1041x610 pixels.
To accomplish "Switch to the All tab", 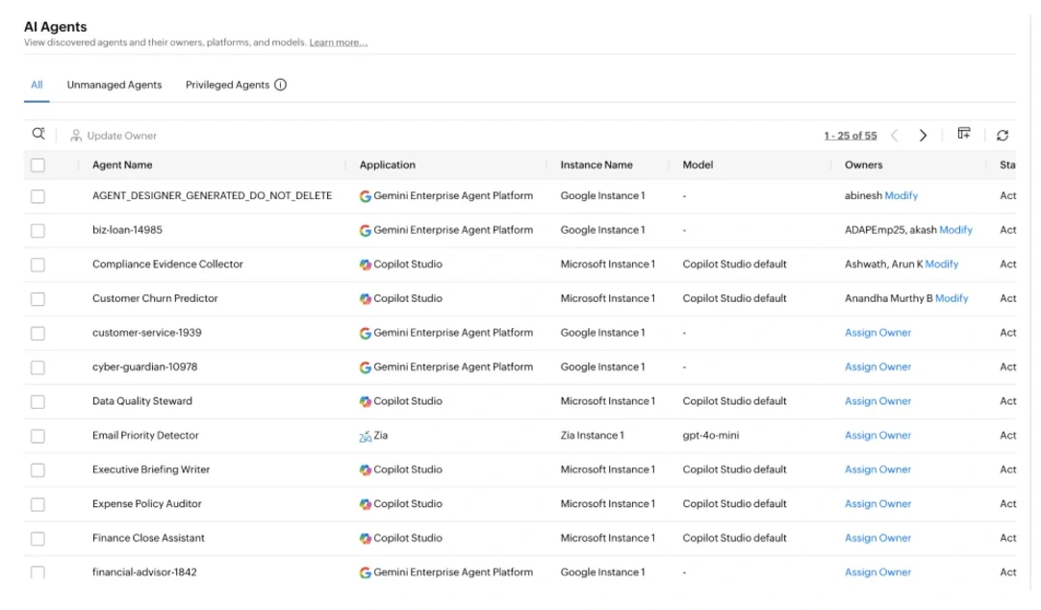I will (x=37, y=85).
